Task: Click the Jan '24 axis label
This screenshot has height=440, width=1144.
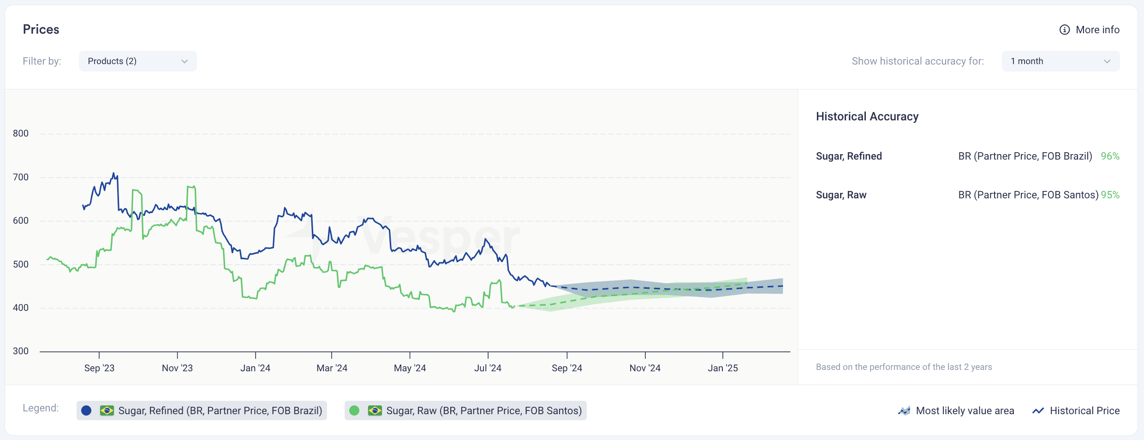Action: [255, 368]
